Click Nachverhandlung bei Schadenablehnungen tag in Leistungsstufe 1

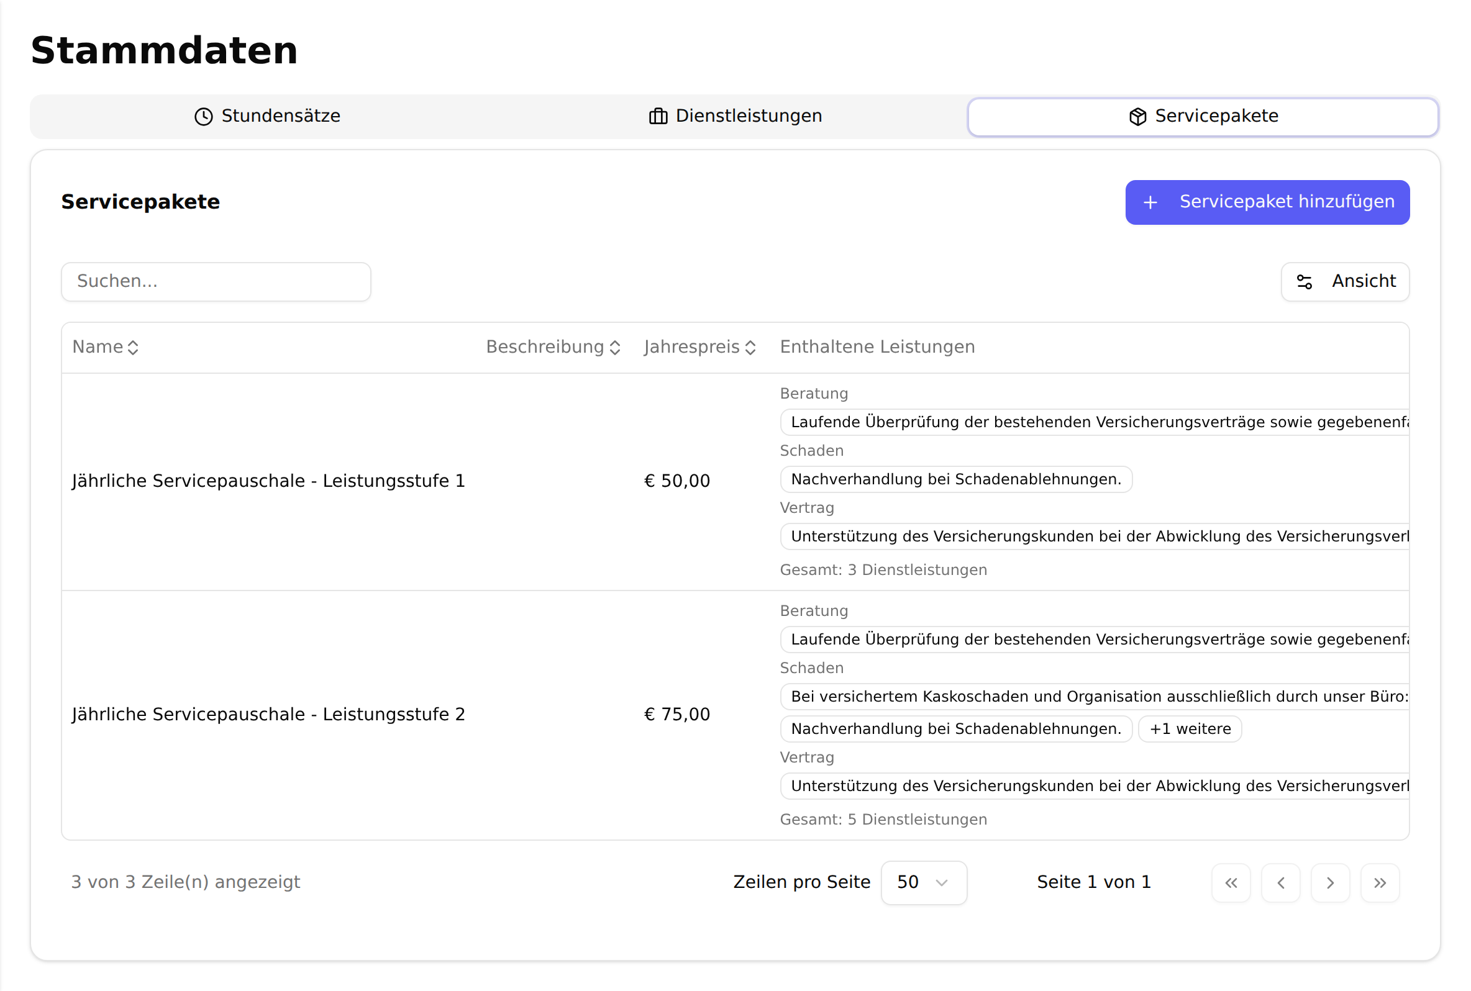click(x=955, y=479)
